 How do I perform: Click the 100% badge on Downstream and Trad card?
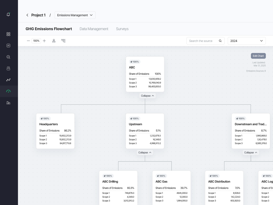coord(241,119)
